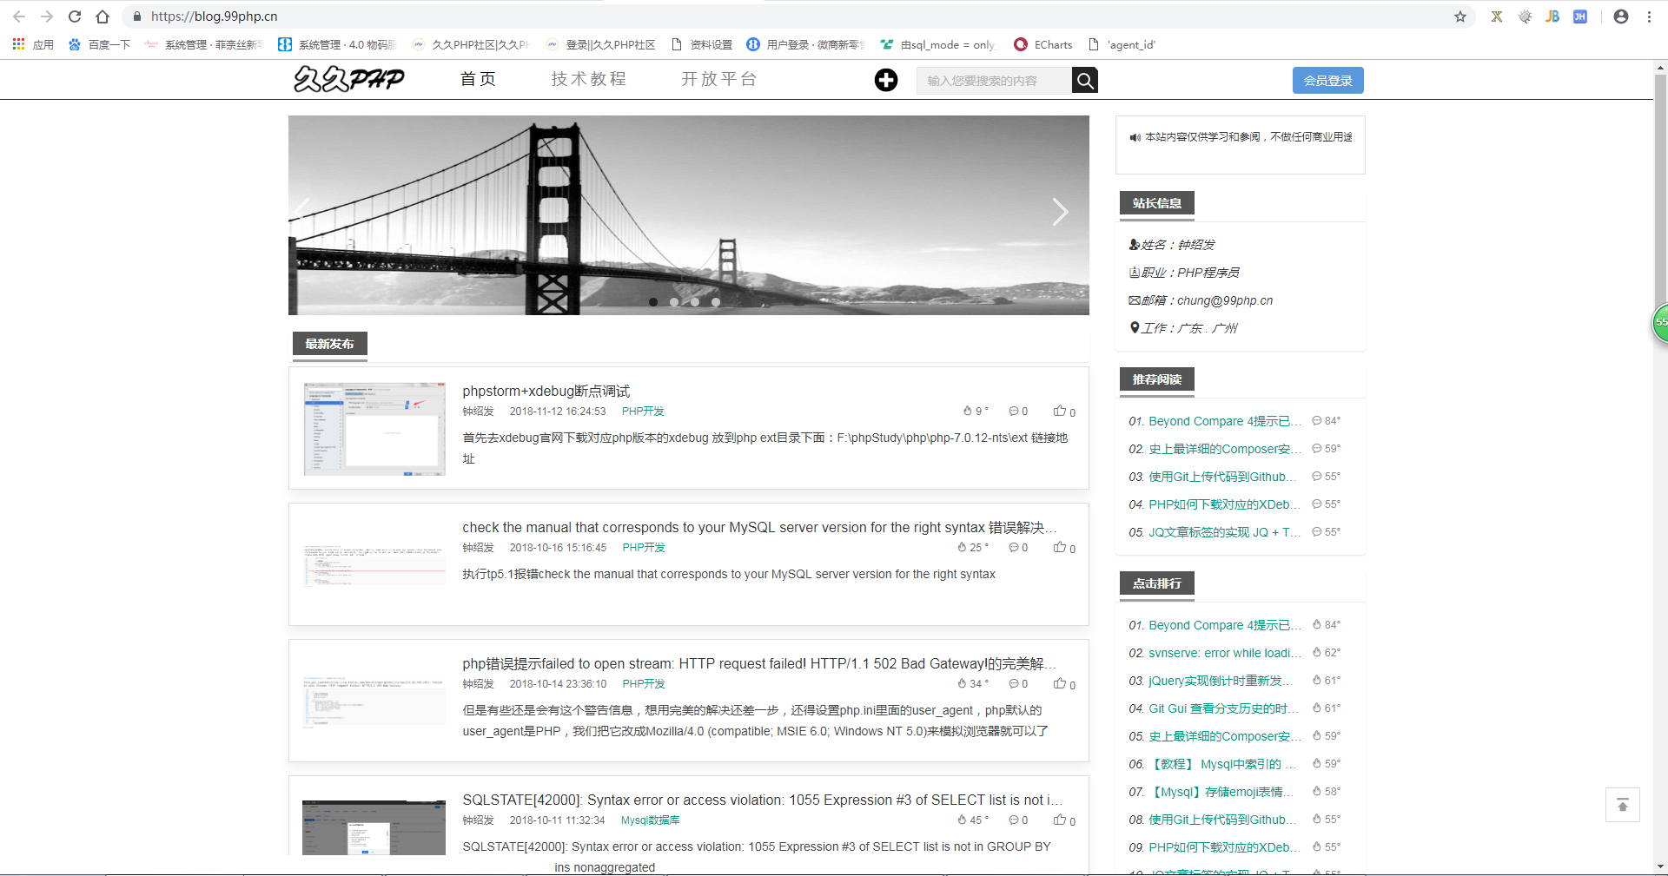Select the first carousel dot indicator
This screenshot has height=876, width=1668.
pos(653,302)
